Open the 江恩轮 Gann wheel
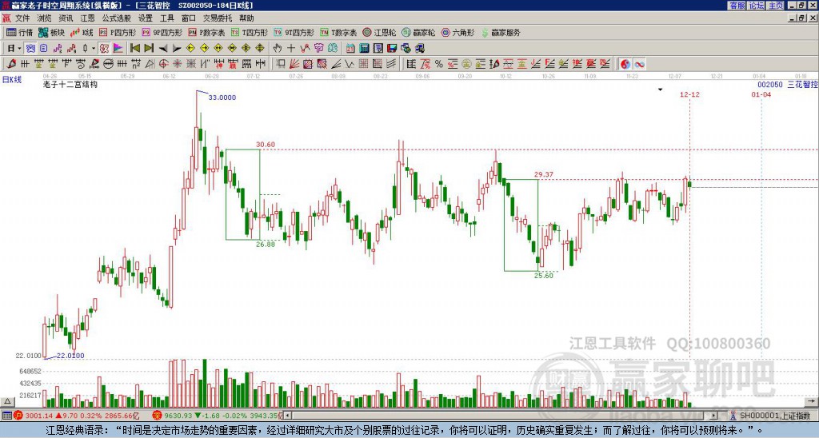The height and width of the screenshot is (438, 819). click(379, 32)
